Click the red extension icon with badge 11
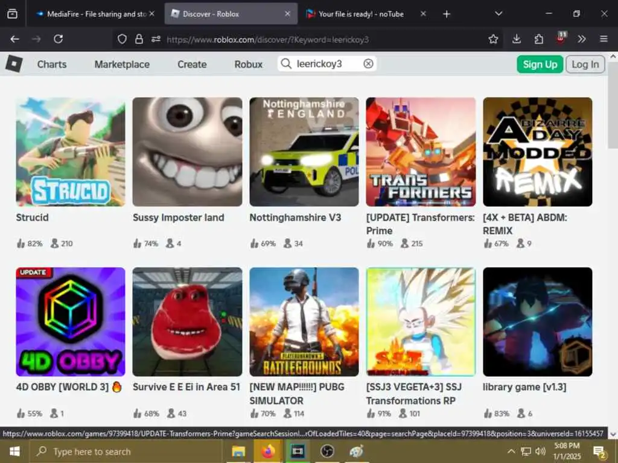The image size is (618, 463). tap(561, 38)
